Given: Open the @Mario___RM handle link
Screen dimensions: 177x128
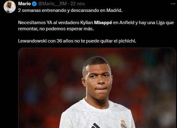Looking at the screenshot, I should (52, 4).
